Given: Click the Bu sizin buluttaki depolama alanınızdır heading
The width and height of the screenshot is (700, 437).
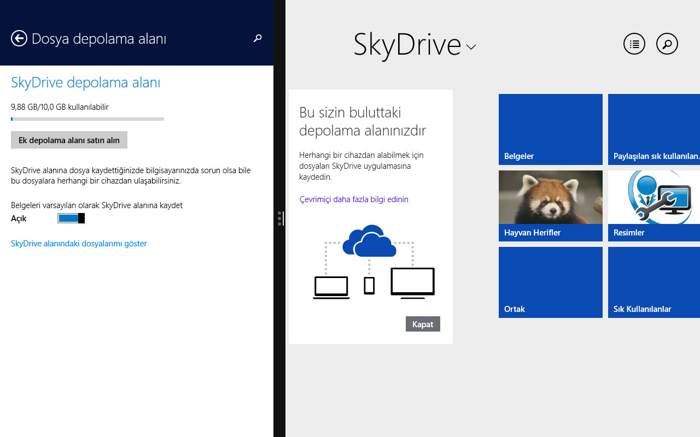Looking at the screenshot, I should pyautogui.click(x=363, y=121).
